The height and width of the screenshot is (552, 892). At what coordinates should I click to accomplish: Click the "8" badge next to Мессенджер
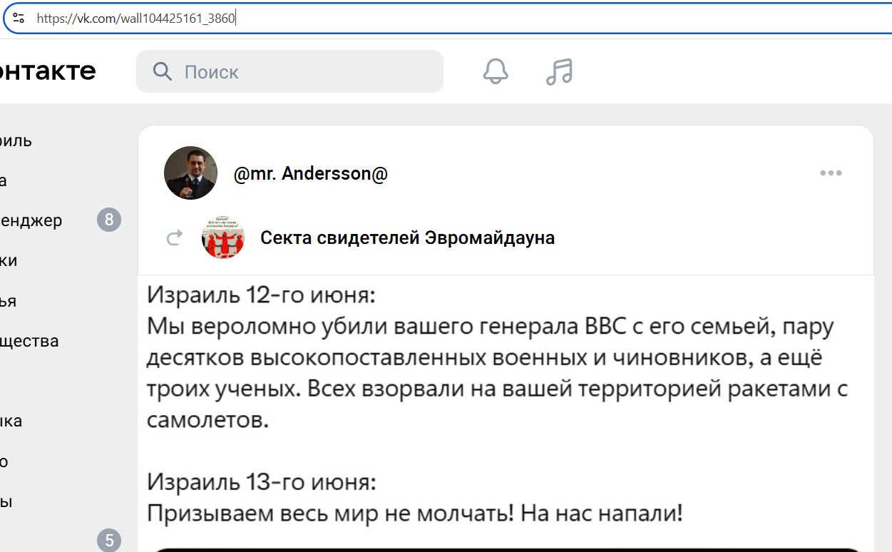[x=108, y=220]
